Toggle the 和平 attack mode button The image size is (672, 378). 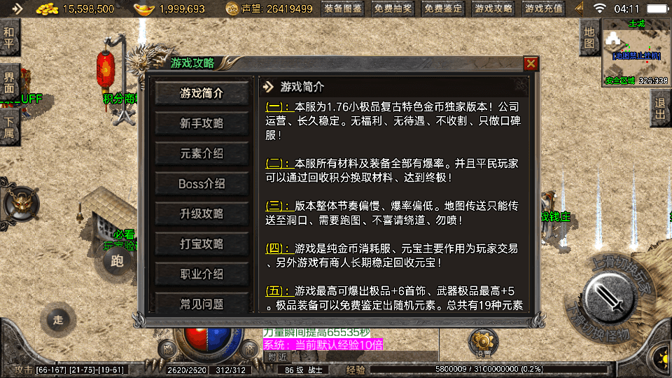9,38
